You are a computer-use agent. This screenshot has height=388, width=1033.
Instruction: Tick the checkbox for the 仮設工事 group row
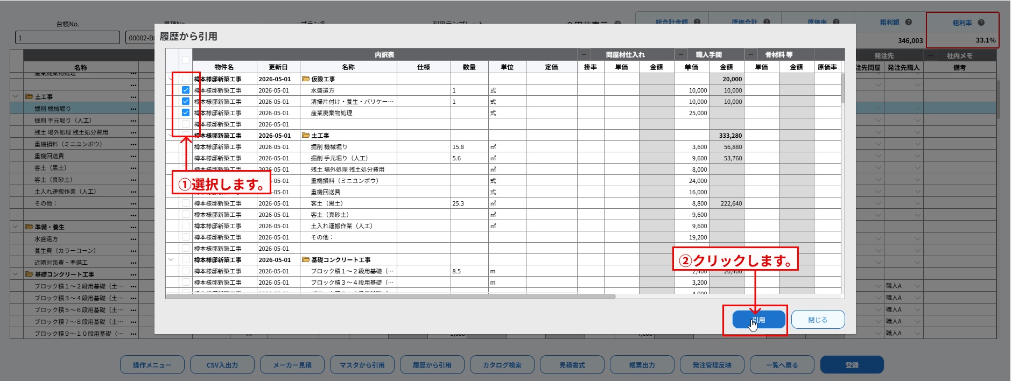tap(186, 79)
